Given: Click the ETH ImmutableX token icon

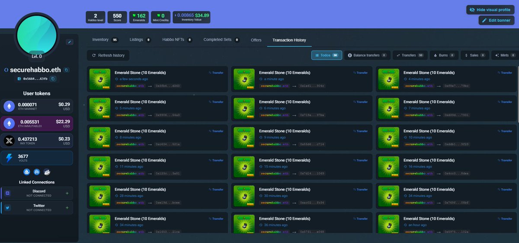Looking at the screenshot, I should pyautogui.click(x=9, y=124).
